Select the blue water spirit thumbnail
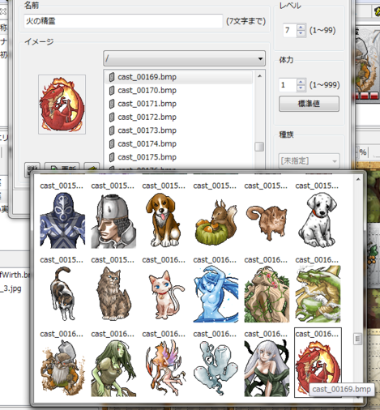This screenshot has width=380, height=410. click(x=216, y=294)
